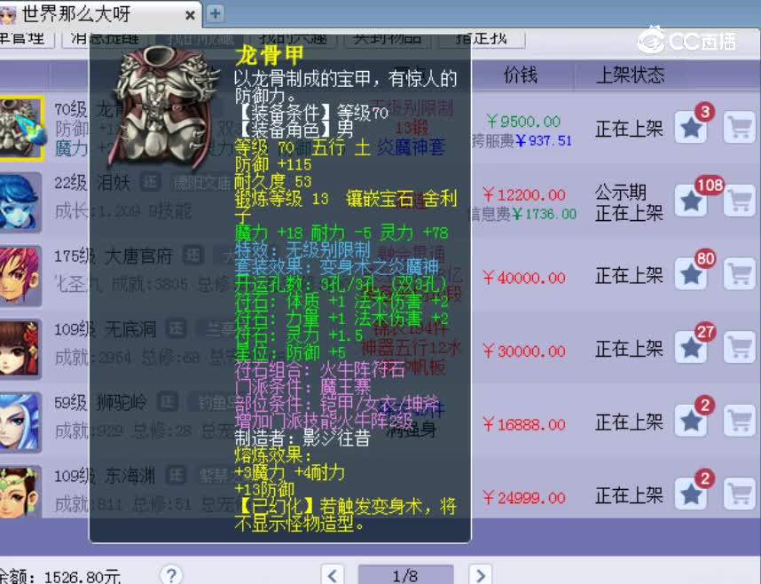This screenshot has width=761, height=584.
Task: Select the 22级 泪妖 pet thumbnail
Action: tap(20, 201)
